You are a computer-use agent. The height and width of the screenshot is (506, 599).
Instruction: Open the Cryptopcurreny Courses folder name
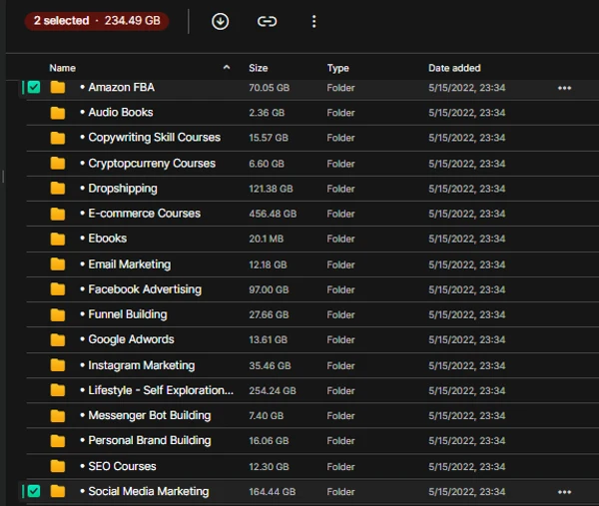[152, 164]
